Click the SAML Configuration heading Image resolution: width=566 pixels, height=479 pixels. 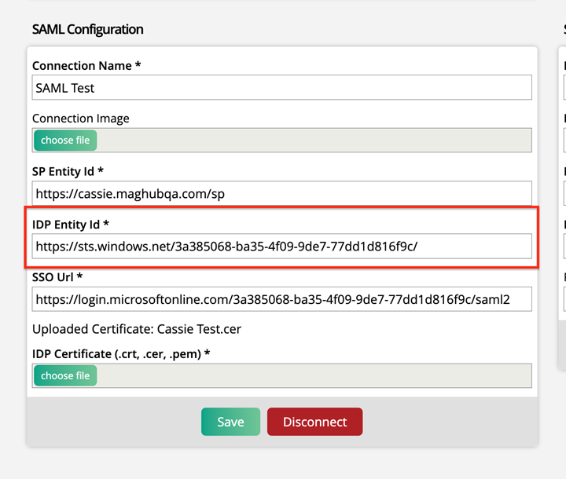[87, 29]
